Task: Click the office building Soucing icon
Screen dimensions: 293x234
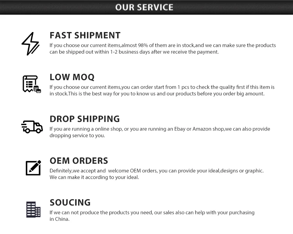Action: [x=33, y=210]
